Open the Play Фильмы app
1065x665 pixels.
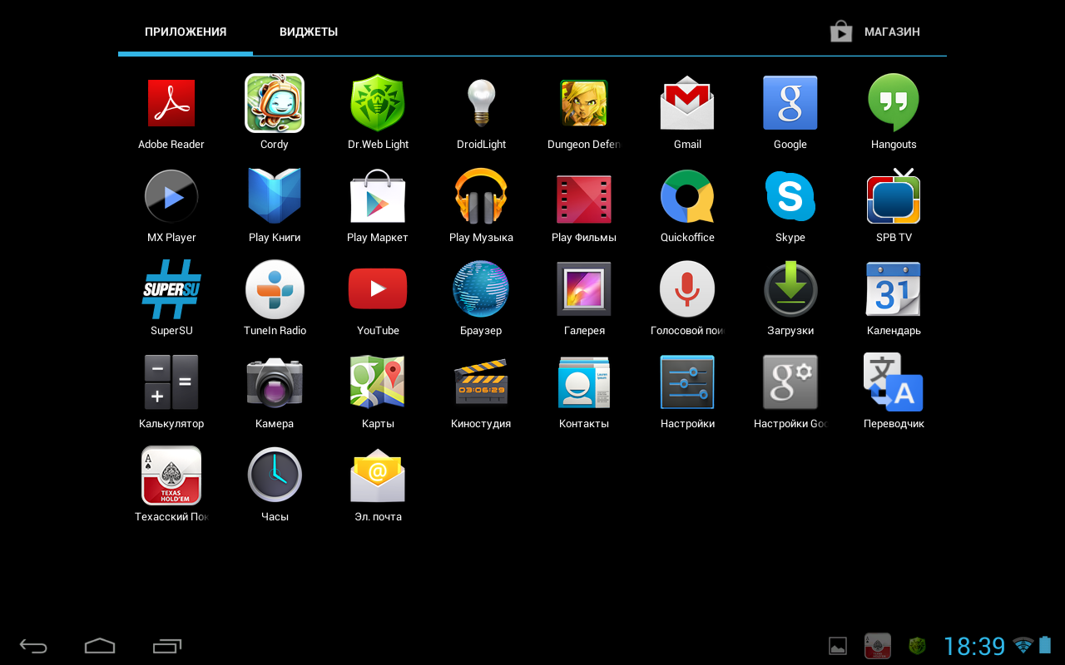click(584, 199)
